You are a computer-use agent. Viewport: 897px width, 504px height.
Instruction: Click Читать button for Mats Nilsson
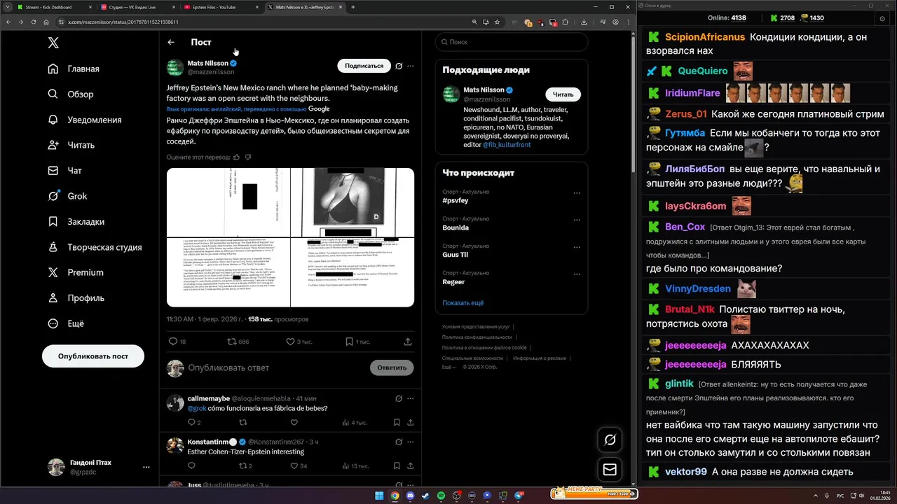click(563, 94)
